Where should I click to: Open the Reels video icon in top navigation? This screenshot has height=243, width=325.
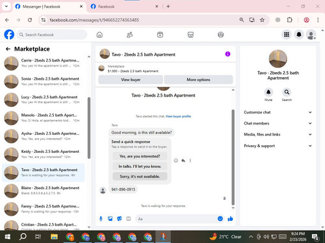pyautogui.click(x=160, y=34)
